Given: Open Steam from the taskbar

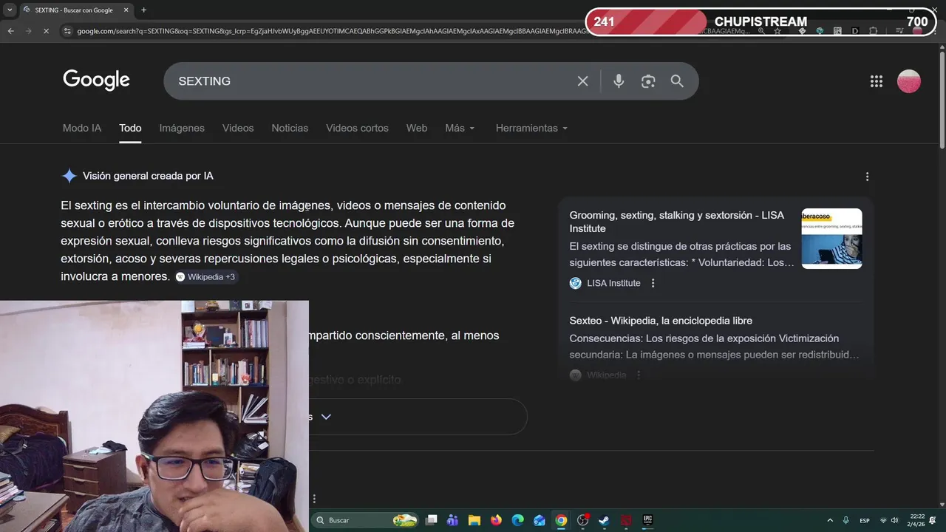Looking at the screenshot, I should coord(605,520).
